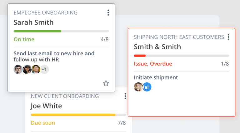This screenshot has height=133, width=240.
Task: Click the first assignee avatar on Sarah Smith card
Action: (18, 69)
